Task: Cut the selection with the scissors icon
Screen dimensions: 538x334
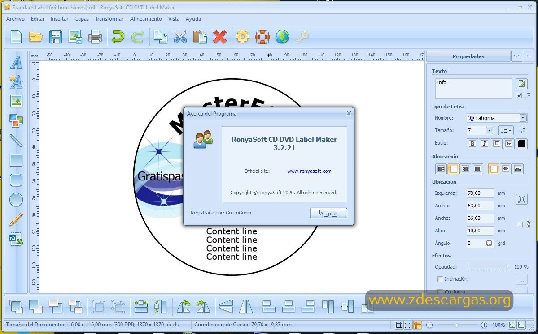Action: [180, 37]
